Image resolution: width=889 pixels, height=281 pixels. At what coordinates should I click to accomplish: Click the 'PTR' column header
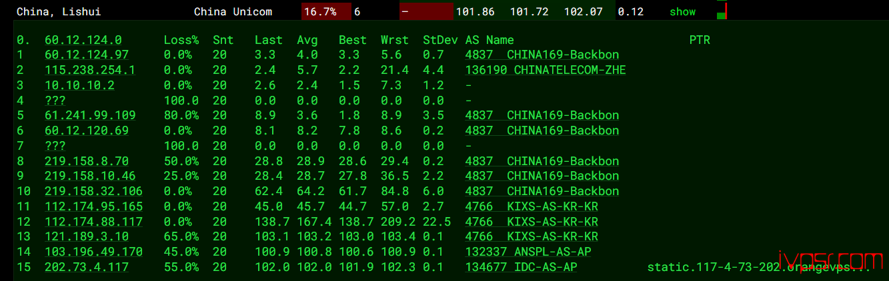click(x=700, y=40)
